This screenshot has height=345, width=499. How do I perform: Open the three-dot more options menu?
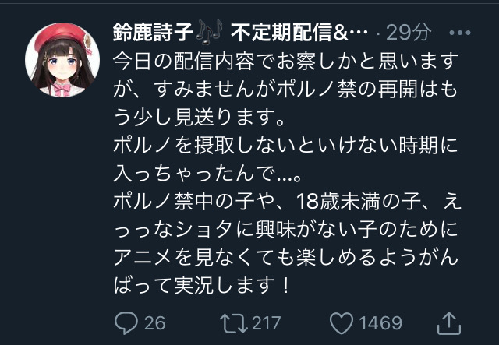[x=459, y=33]
